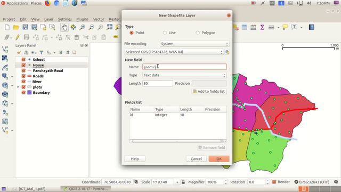Click the fields list horizontal scrollbar

point(177,141)
